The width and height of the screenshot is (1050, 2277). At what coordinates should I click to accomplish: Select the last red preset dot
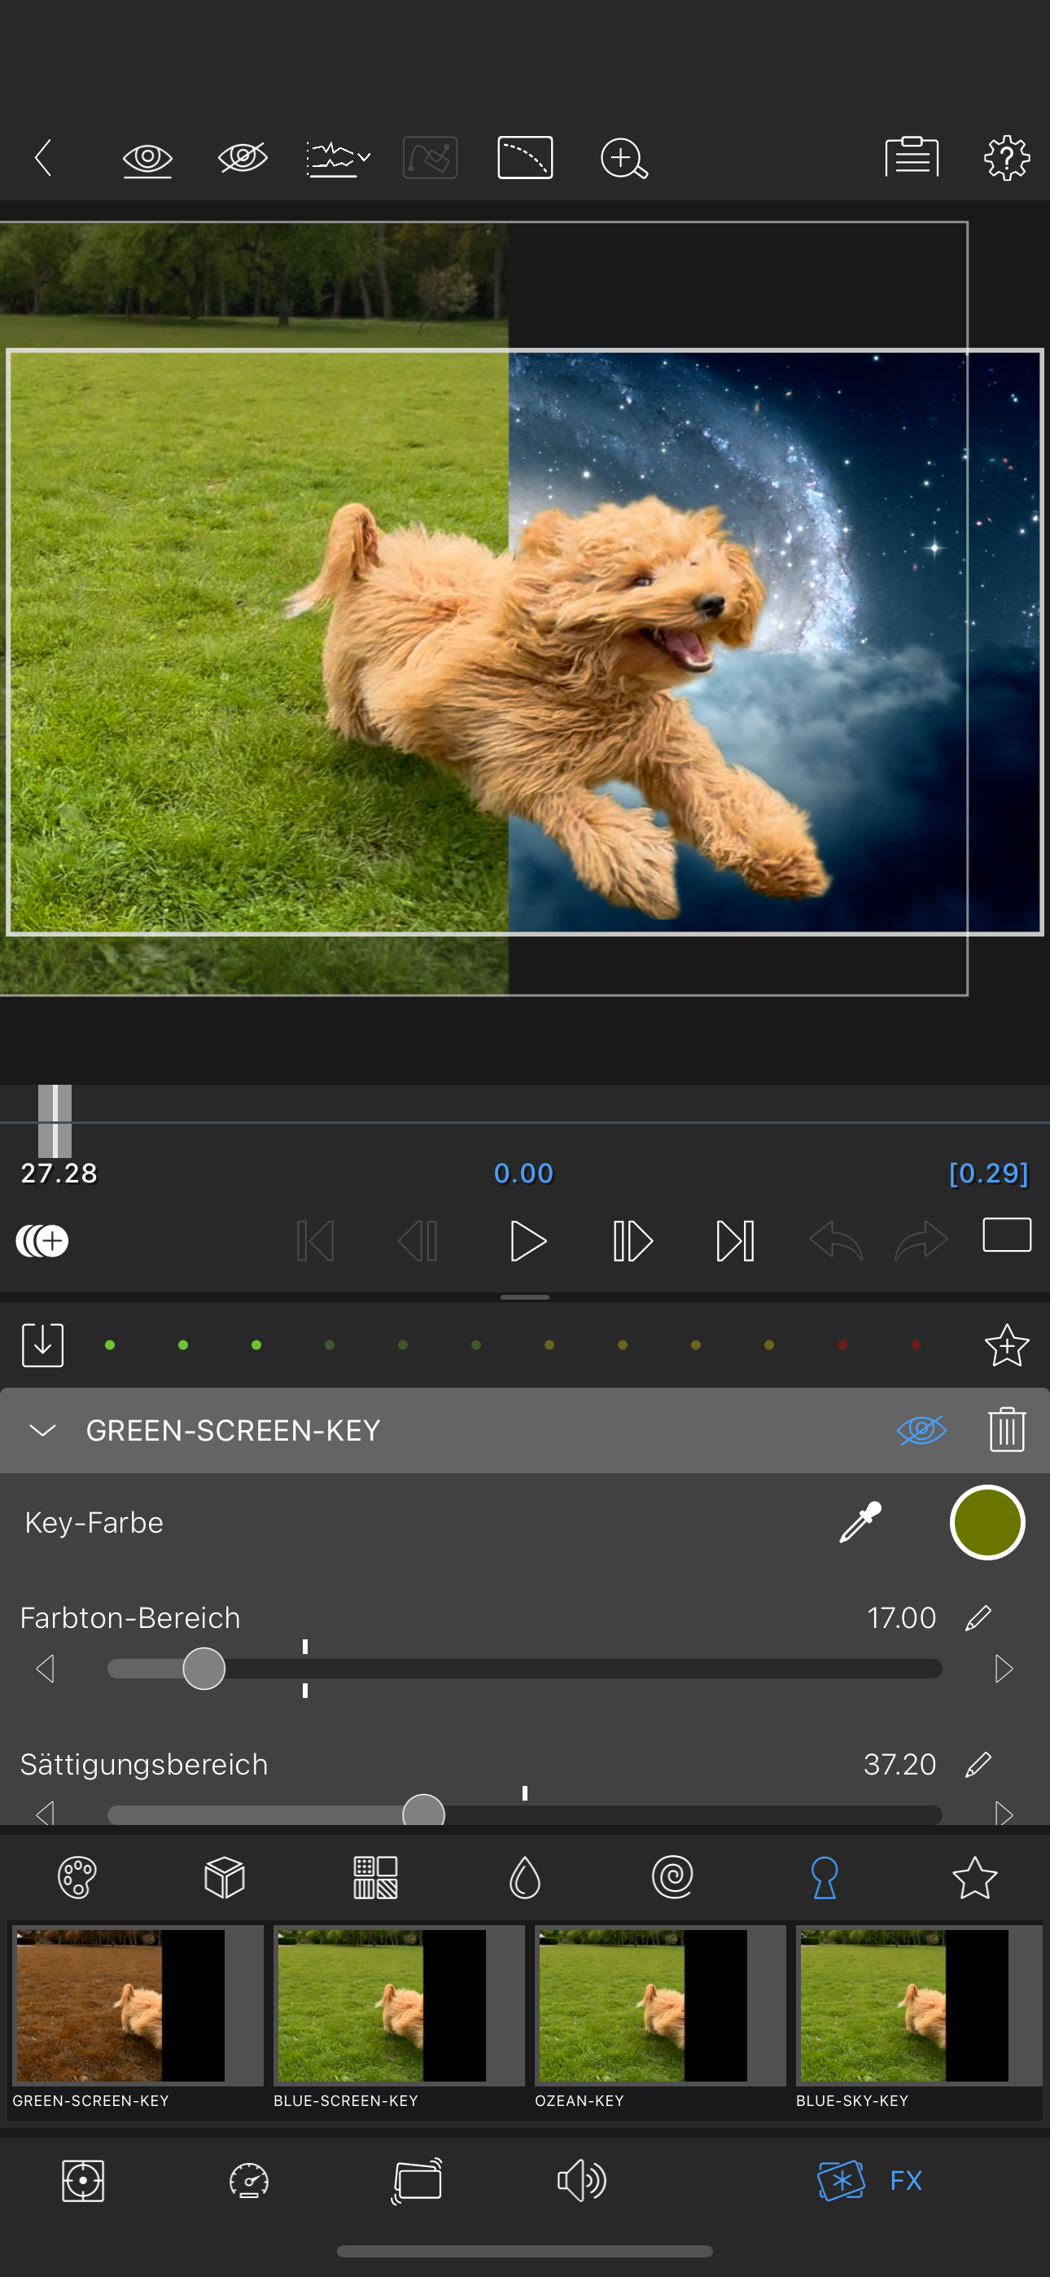(x=916, y=1345)
